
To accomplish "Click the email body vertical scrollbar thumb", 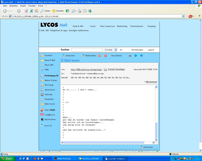I will [156, 130].
